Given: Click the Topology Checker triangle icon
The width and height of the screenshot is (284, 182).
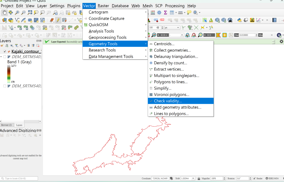Looking at the screenshot, I should pos(211,20).
